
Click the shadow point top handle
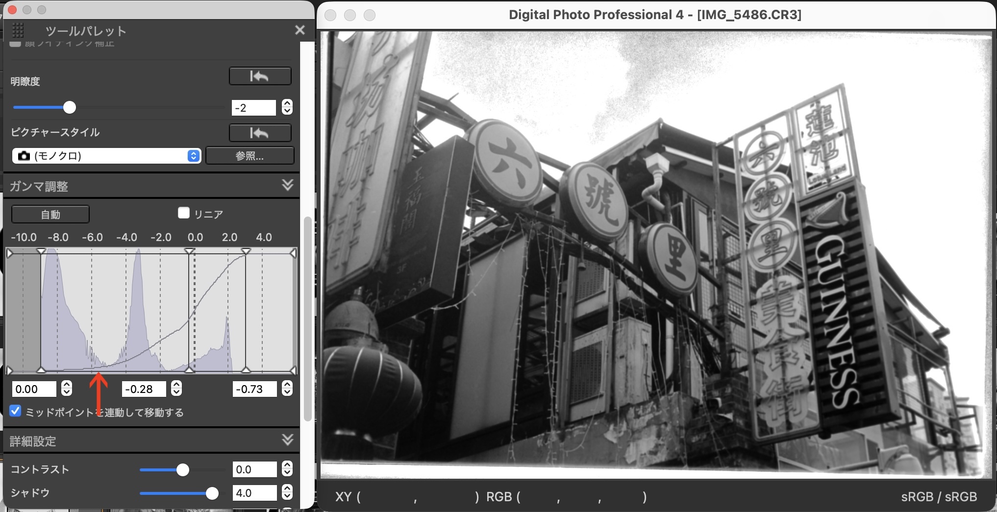[42, 251]
